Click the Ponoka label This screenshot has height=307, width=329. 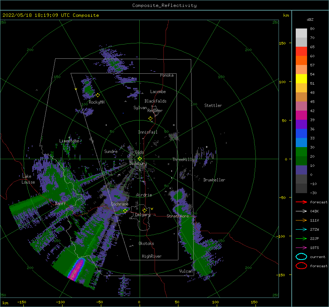point(167,75)
